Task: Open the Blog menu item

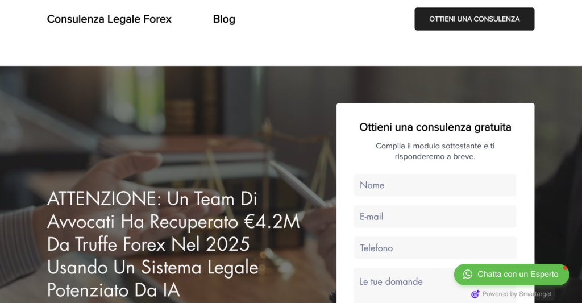Action: tap(224, 19)
